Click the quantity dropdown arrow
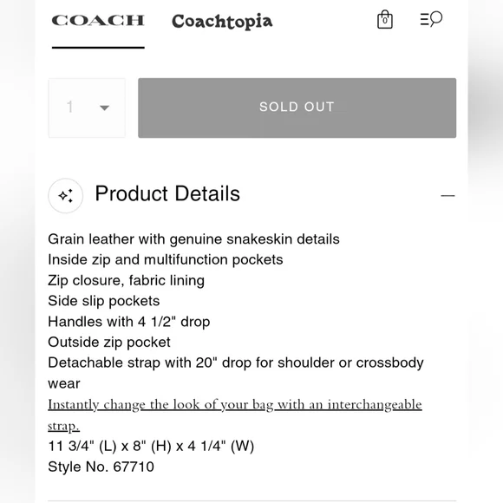 [104, 108]
